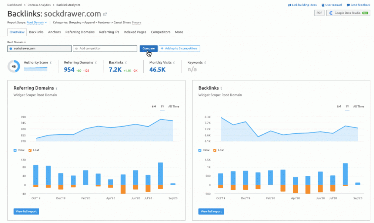374x223 pixels.
Task: Switch to the Overview tab
Action: [17, 32]
